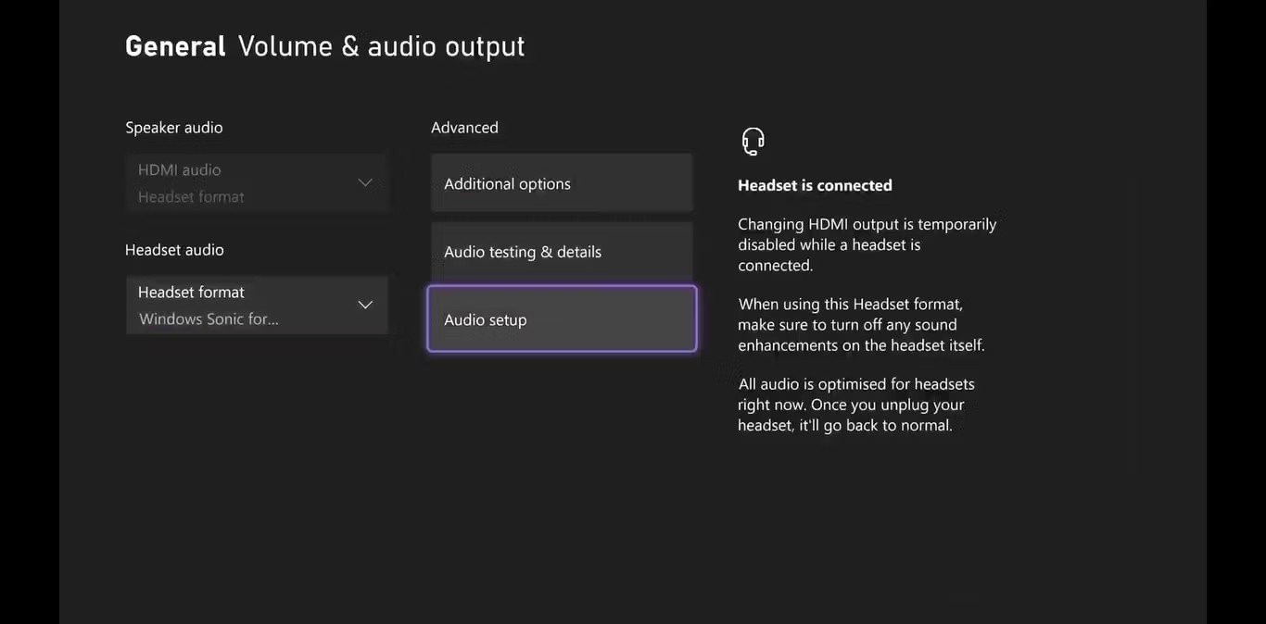Select the greyed-out HDMI audio label
This screenshot has height=624, width=1266.
pos(180,170)
